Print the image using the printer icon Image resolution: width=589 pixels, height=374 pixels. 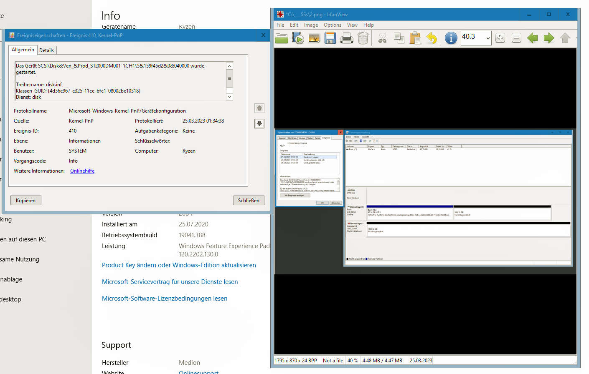click(x=347, y=38)
